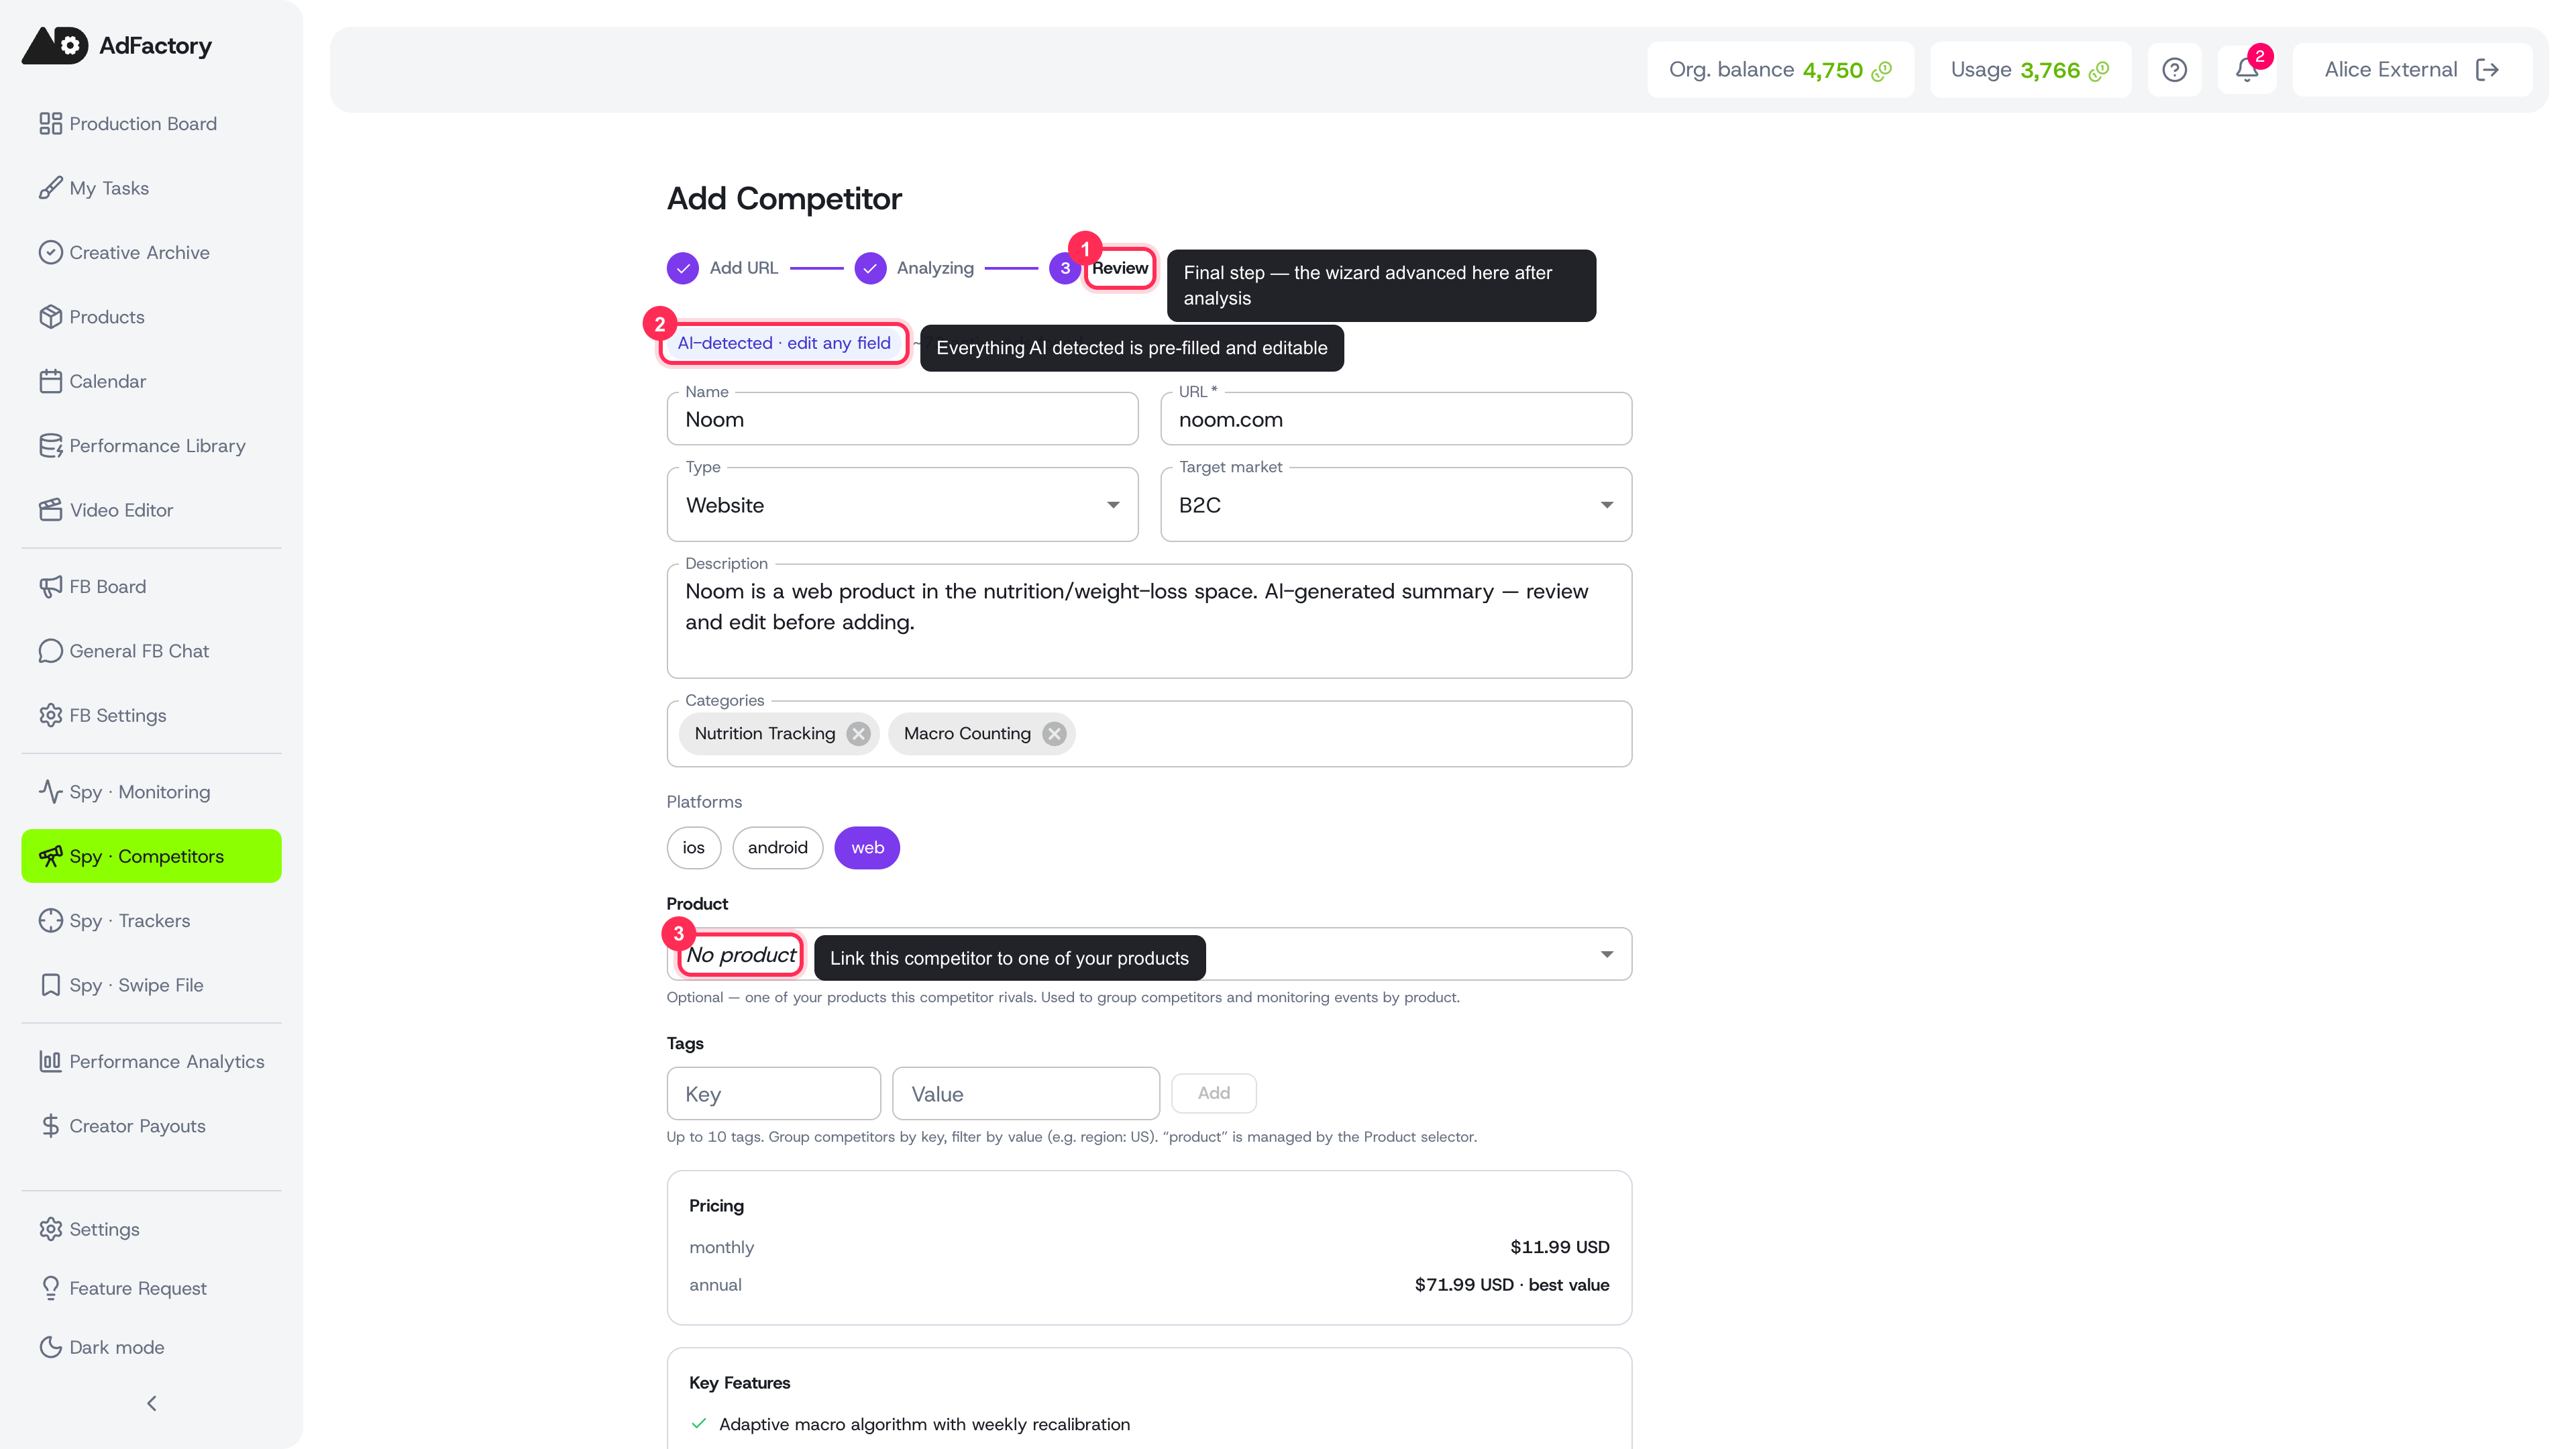Click the Name field containing Noom

click(x=902, y=419)
